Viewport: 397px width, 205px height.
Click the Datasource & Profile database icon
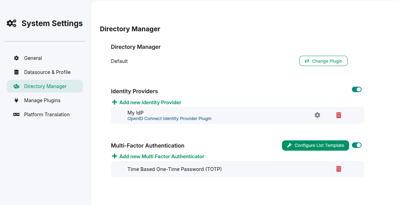pyautogui.click(x=16, y=72)
